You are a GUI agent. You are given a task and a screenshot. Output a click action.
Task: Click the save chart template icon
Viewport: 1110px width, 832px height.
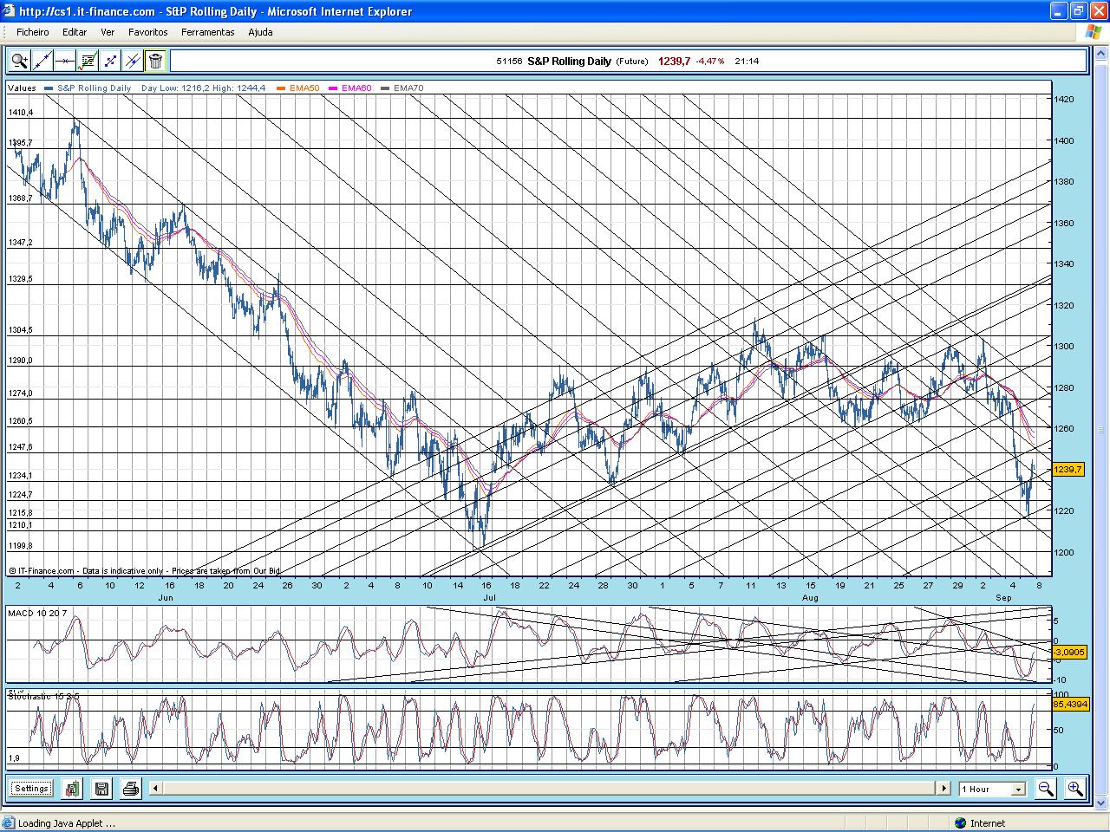pyautogui.click(x=72, y=789)
